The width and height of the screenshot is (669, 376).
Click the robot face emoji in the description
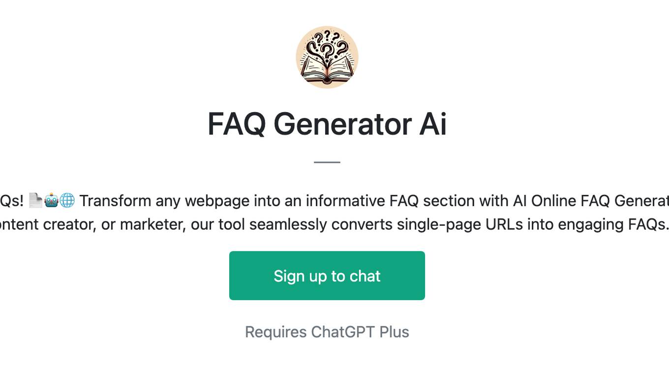(51, 200)
